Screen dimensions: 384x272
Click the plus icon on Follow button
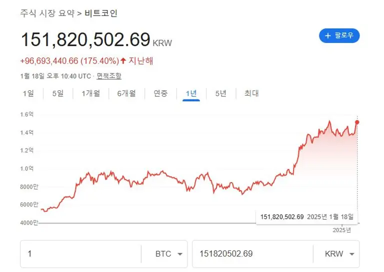[x=328, y=35]
